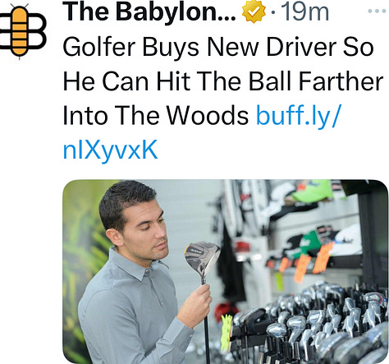This screenshot has width=389, height=364.
Task: Click the driver club head in photo
Action: click(x=202, y=258)
